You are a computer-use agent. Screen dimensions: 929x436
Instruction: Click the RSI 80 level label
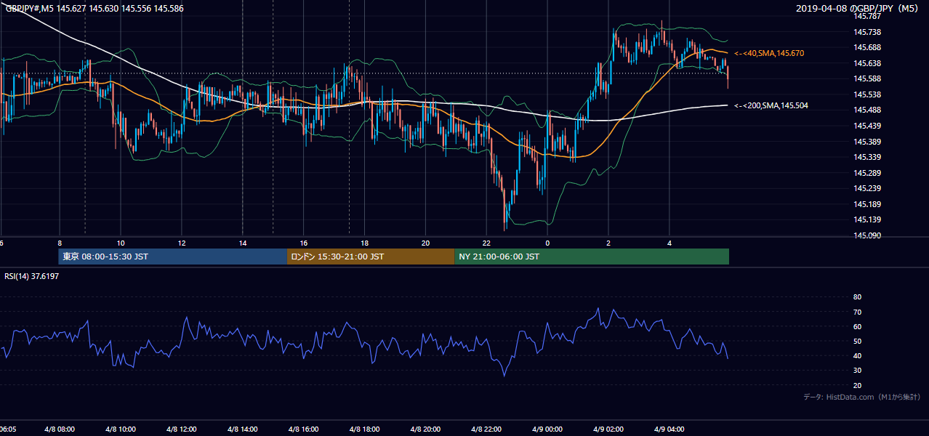(857, 297)
